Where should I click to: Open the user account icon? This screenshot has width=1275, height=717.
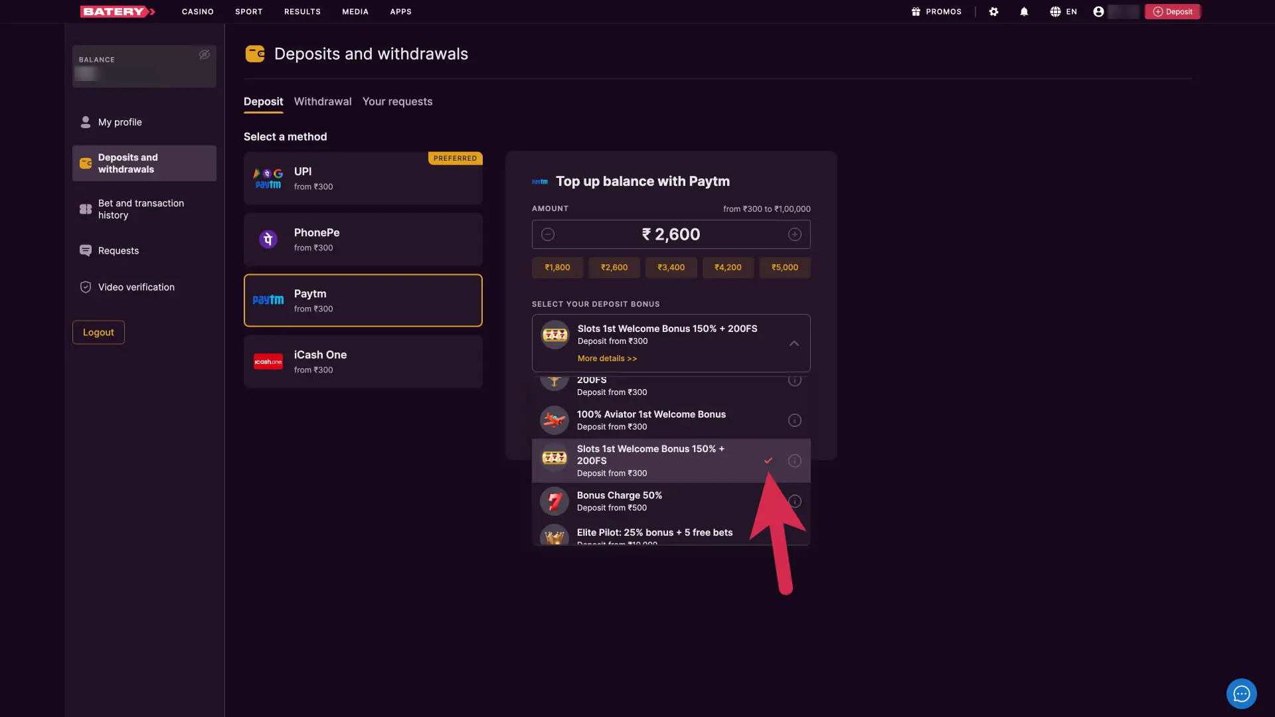pos(1098,11)
